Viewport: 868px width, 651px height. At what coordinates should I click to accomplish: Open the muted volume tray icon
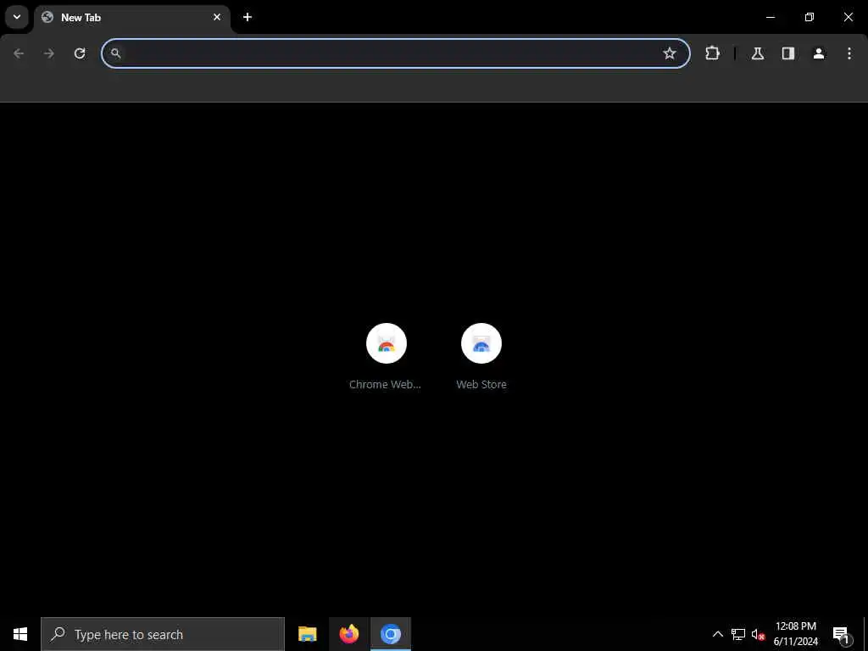tap(758, 634)
